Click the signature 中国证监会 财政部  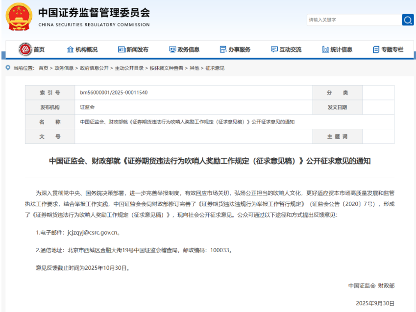[371, 286]
